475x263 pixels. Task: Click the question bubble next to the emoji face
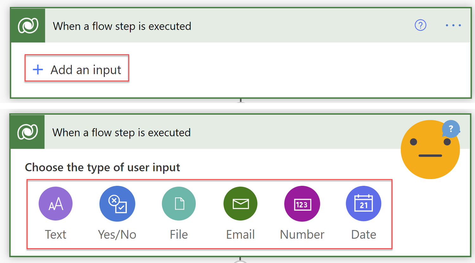(x=451, y=129)
